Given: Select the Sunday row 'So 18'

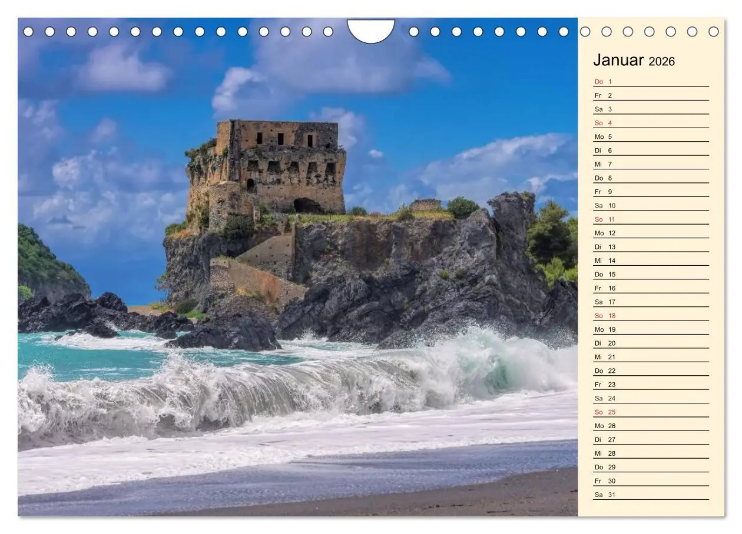Looking at the screenshot, I should click(651, 315).
